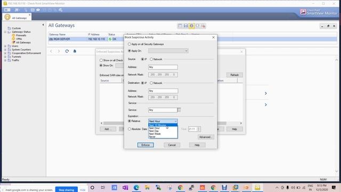Switch to the All Gateways tab
Image resolution: width=341 pixels, height=192 pixels.
pyautogui.click(x=17, y=17)
